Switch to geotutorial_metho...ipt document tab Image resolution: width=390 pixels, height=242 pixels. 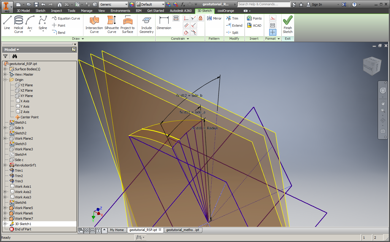(183, 230)
